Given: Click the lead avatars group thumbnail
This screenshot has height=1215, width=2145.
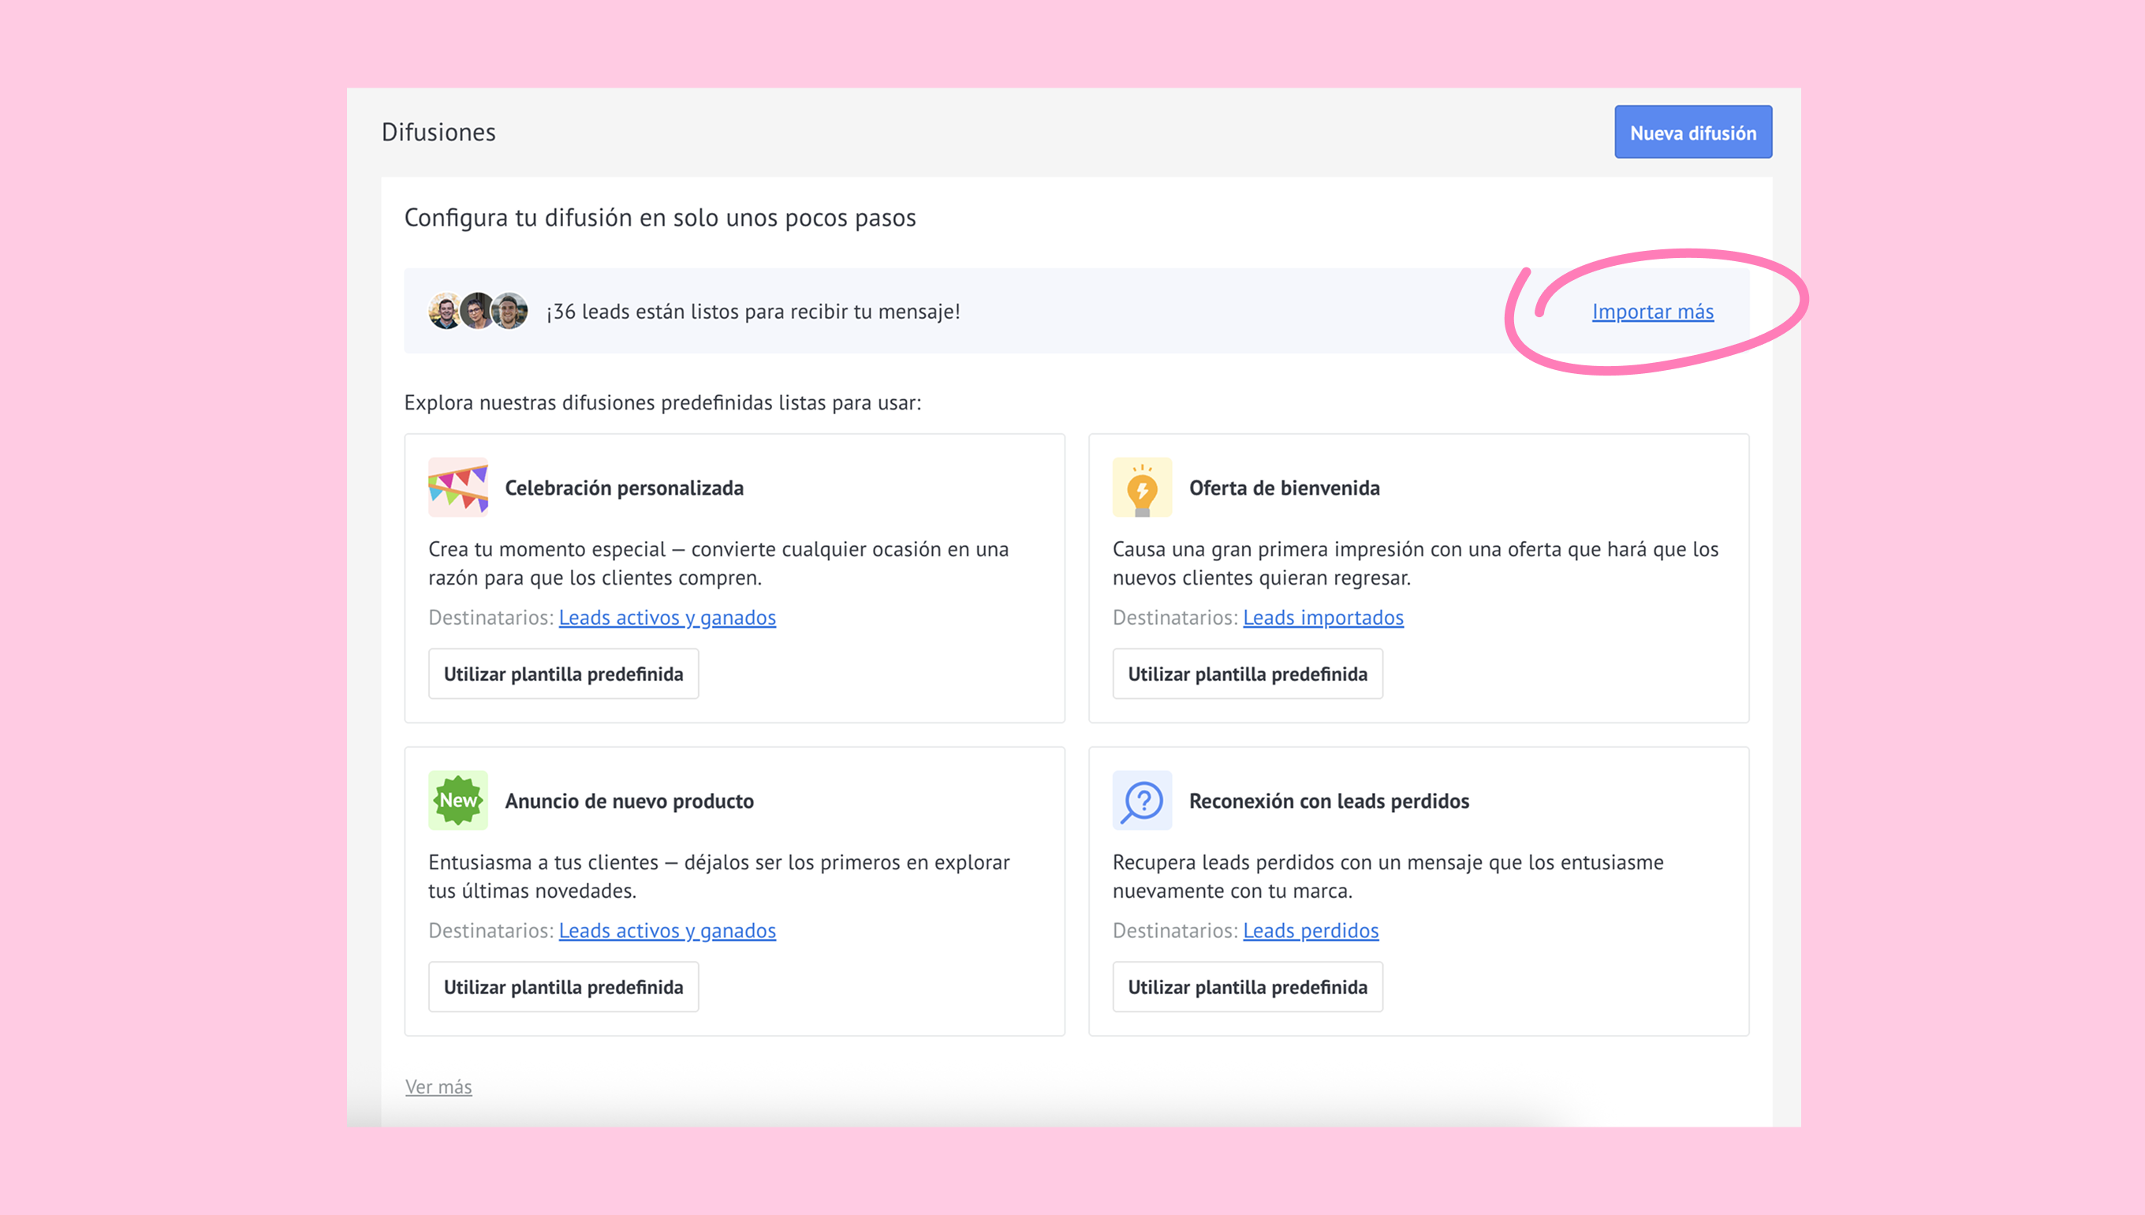Looking at the screenshot, I should [x=478, y=310].
